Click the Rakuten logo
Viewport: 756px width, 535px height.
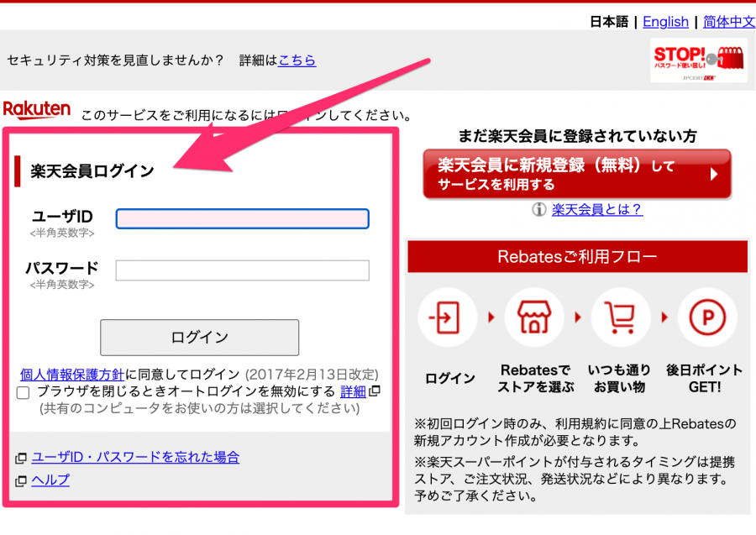37,110
